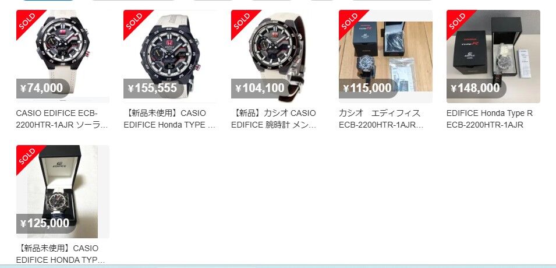Click the title '【新品】カシオ CASIO EDIFICE 腕時計 メン…'
Screen dimensions: 556x268
click(x=274, y=119)
